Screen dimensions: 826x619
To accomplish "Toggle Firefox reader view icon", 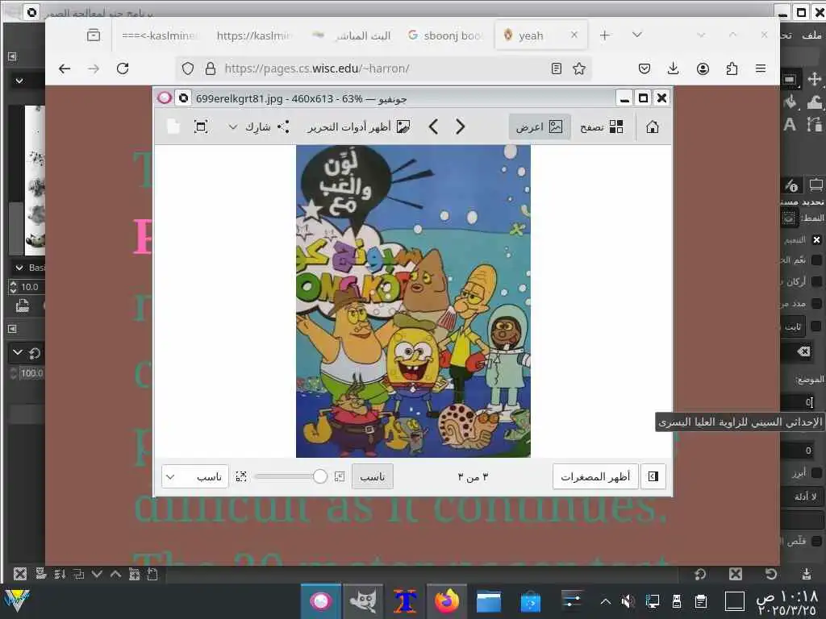I will tap(557, 69).
